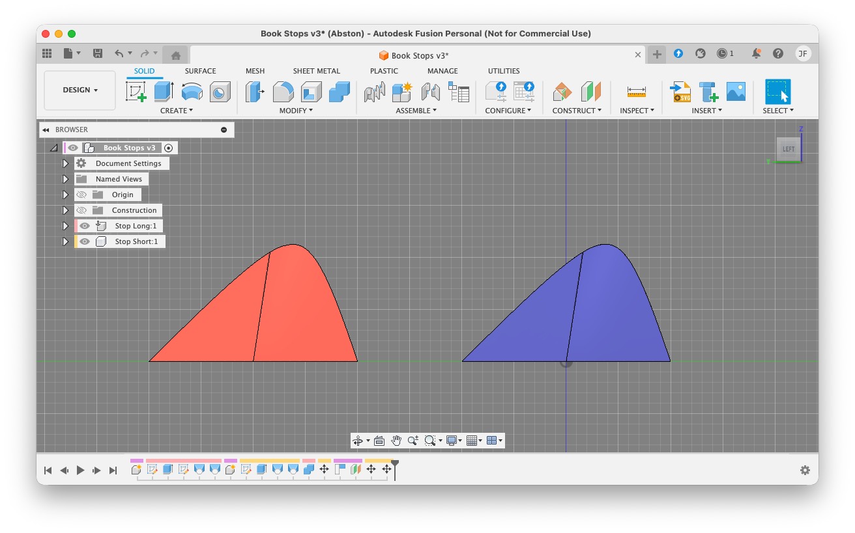
Task: Switch to the SURFACE tab
Action: coord(200,71)
